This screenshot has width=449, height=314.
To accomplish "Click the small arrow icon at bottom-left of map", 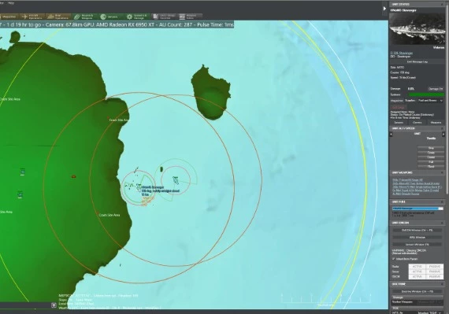I will click(x=54, y=305).
